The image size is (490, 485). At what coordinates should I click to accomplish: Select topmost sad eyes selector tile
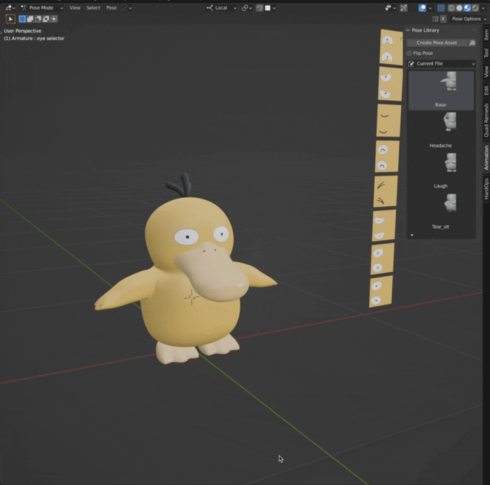391,47
